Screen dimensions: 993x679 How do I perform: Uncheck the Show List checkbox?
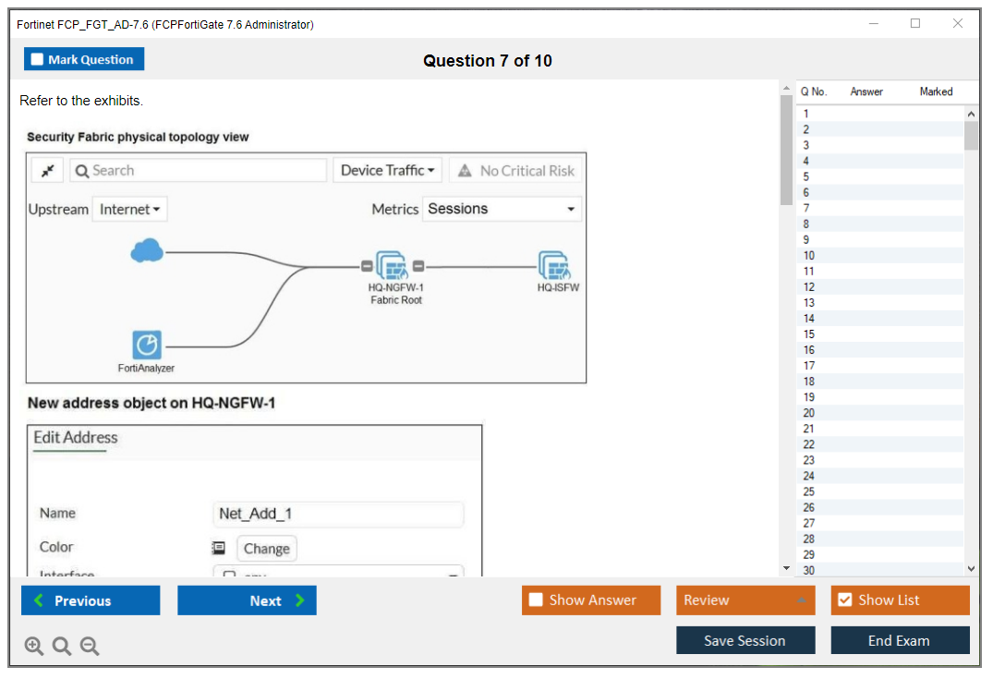tap(844, 600)
